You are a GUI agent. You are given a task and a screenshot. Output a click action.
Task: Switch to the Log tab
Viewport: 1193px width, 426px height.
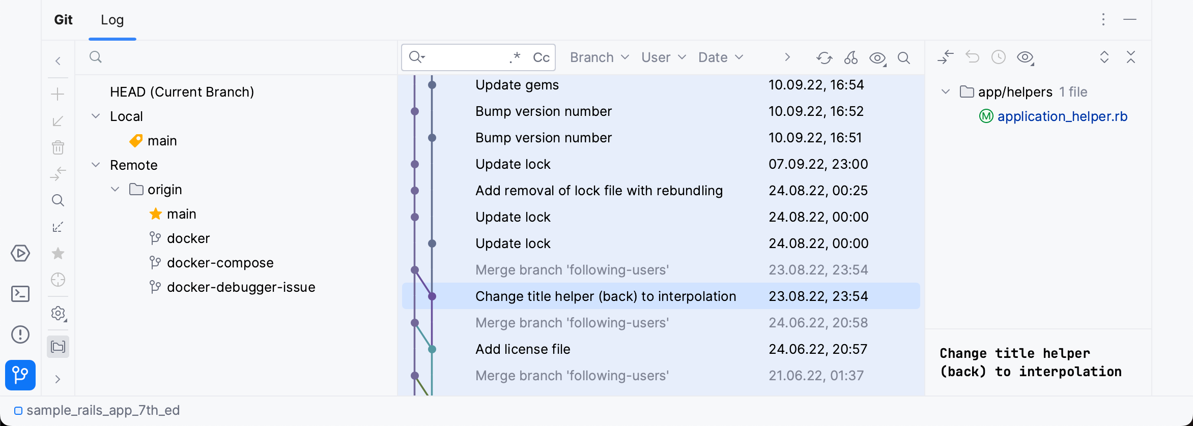pyautogui.click(x=112, y=20)
